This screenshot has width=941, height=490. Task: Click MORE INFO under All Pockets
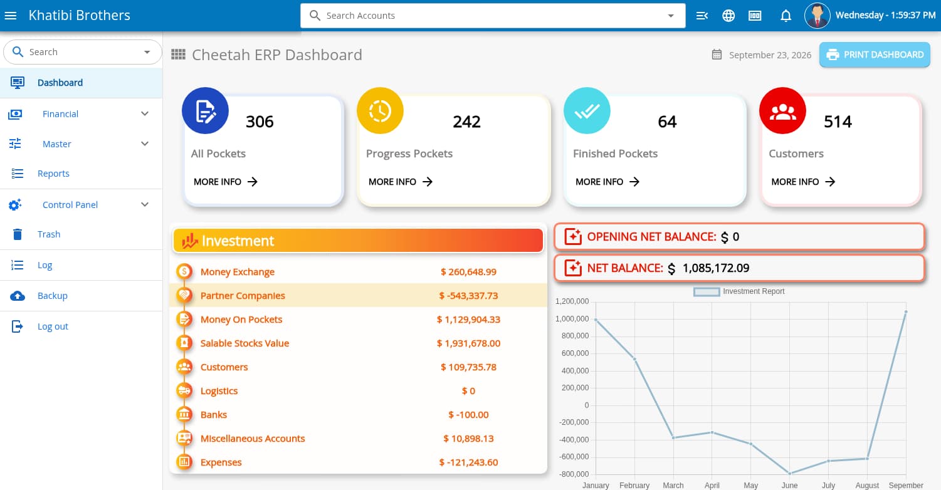pyautogui.click(x=226, y=182)
